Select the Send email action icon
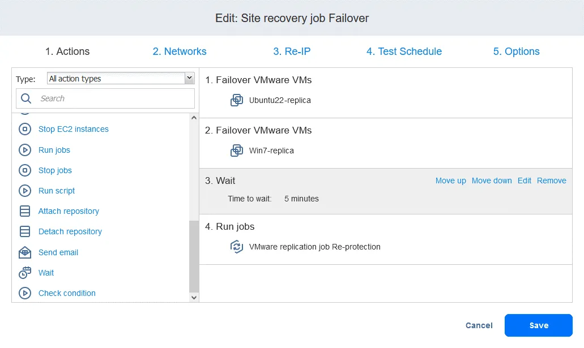 [x=24, y=252]
